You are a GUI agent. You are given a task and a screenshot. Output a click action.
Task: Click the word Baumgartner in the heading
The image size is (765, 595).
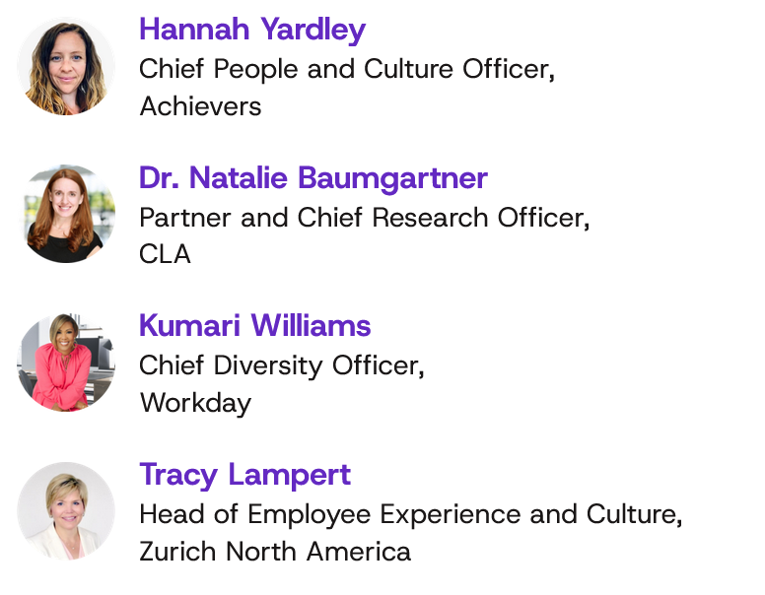pyautogui.click(x=392, y=178)
